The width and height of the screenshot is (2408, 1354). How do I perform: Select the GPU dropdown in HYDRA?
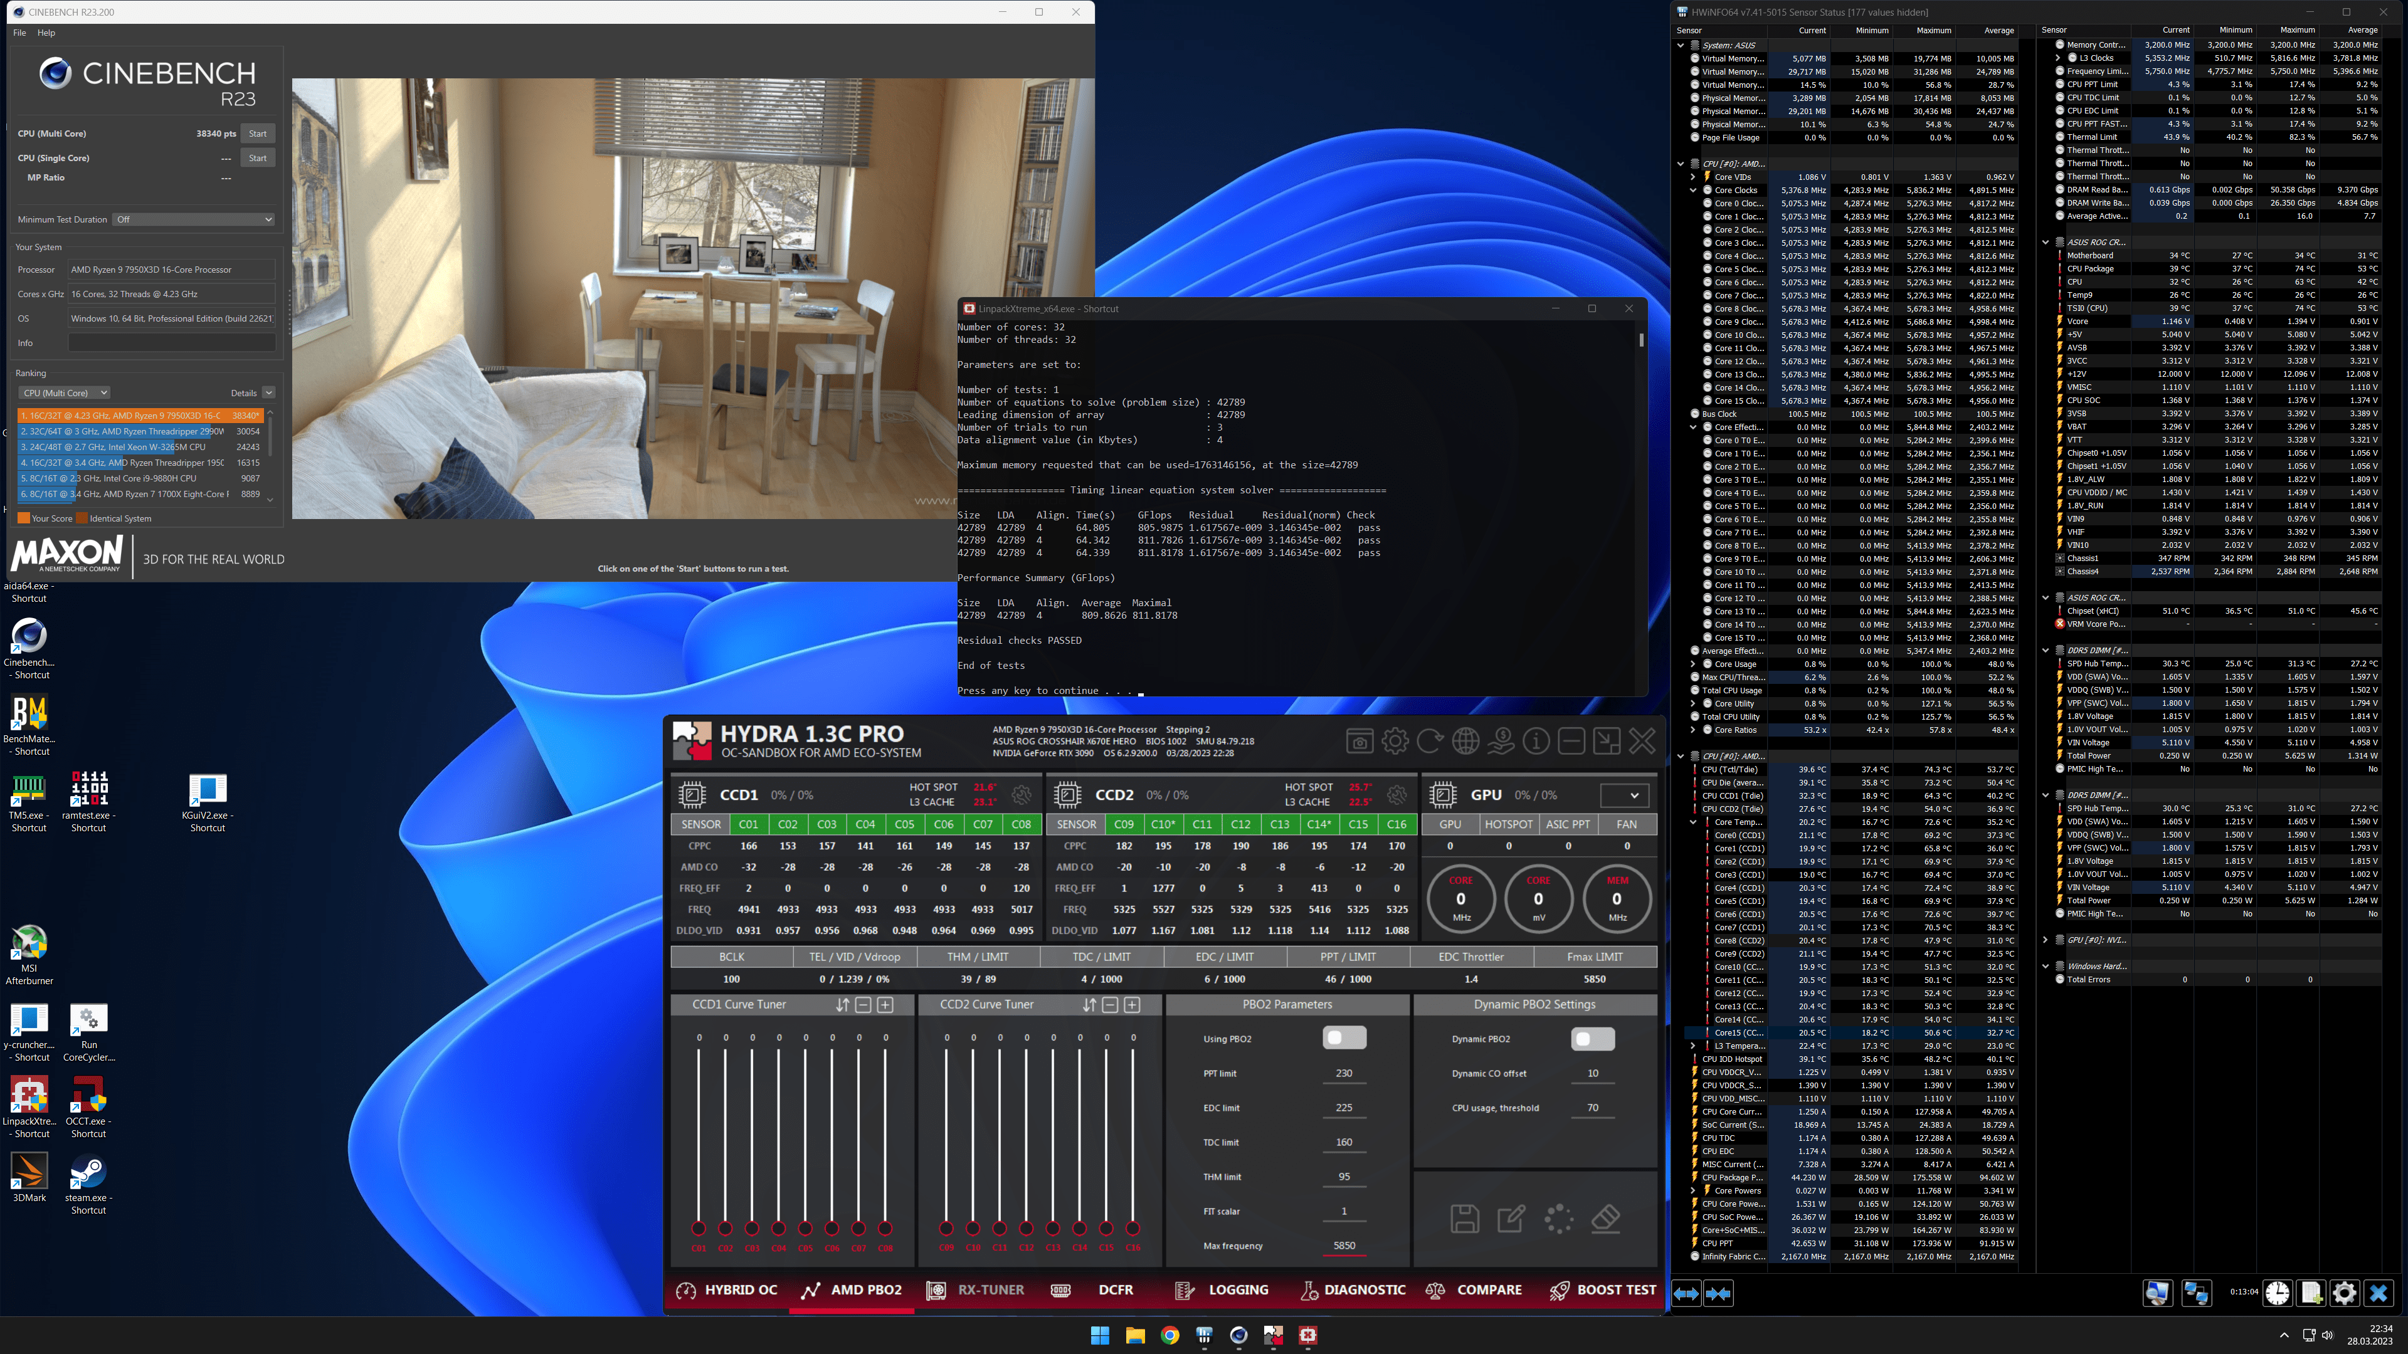click(1624, 795)
